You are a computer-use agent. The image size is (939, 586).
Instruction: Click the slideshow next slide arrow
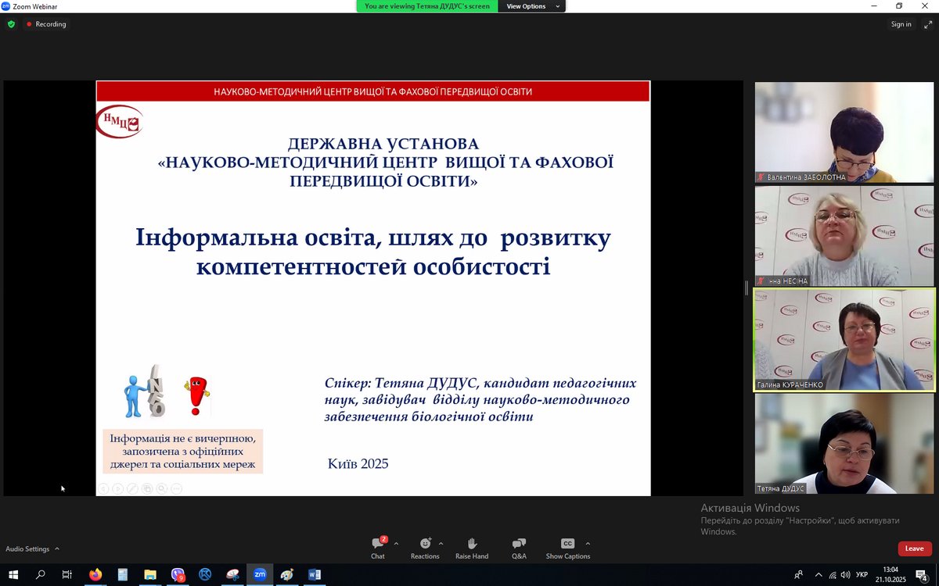[x=117, y=489]
